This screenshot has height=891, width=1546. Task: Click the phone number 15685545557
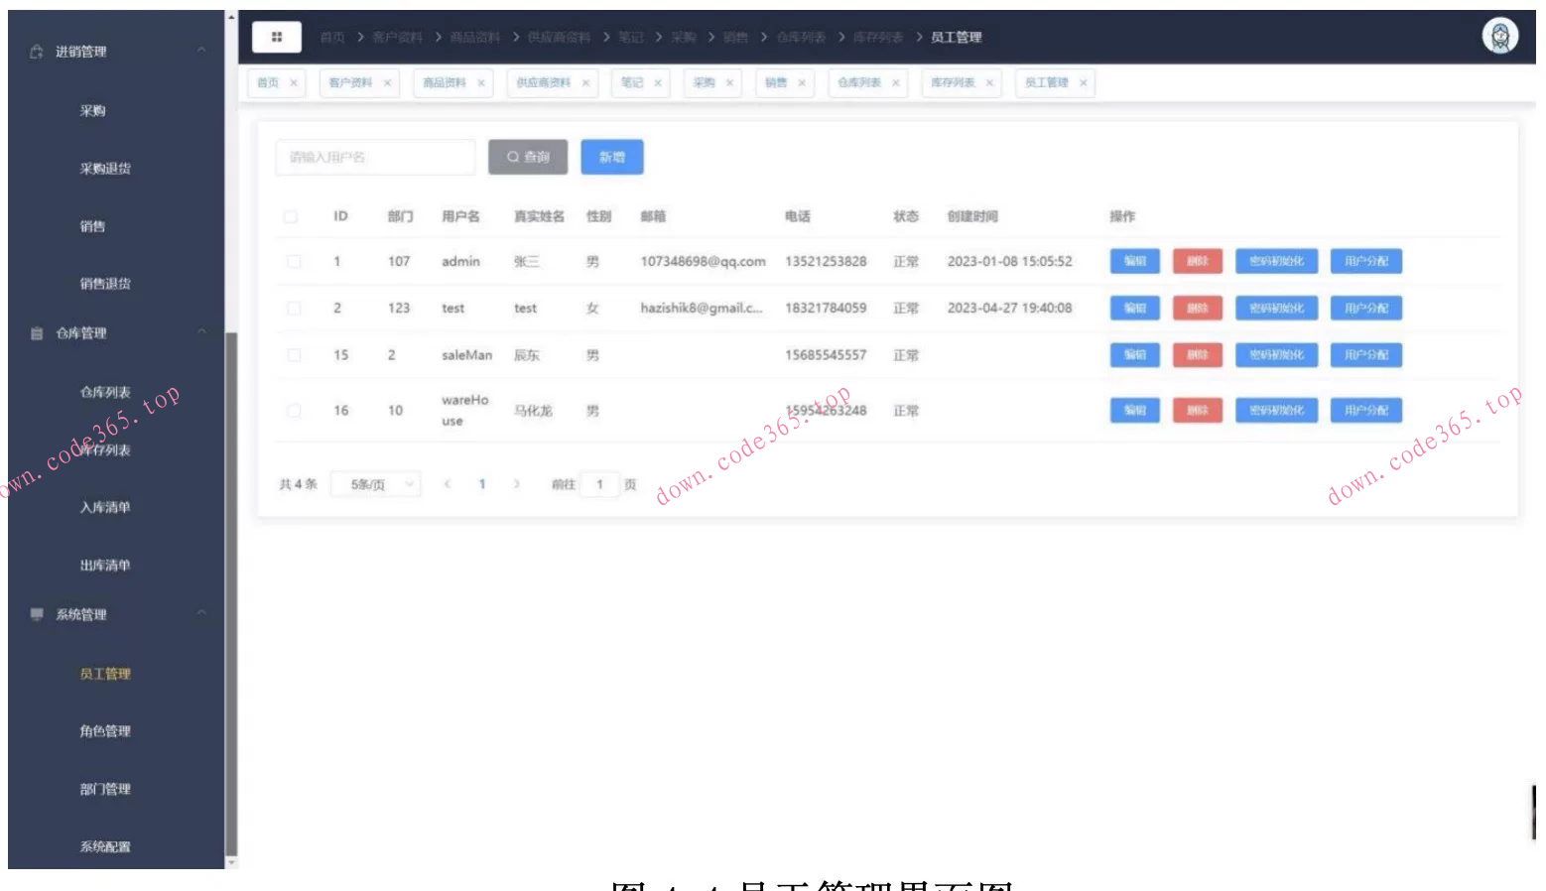click(826, 355)
